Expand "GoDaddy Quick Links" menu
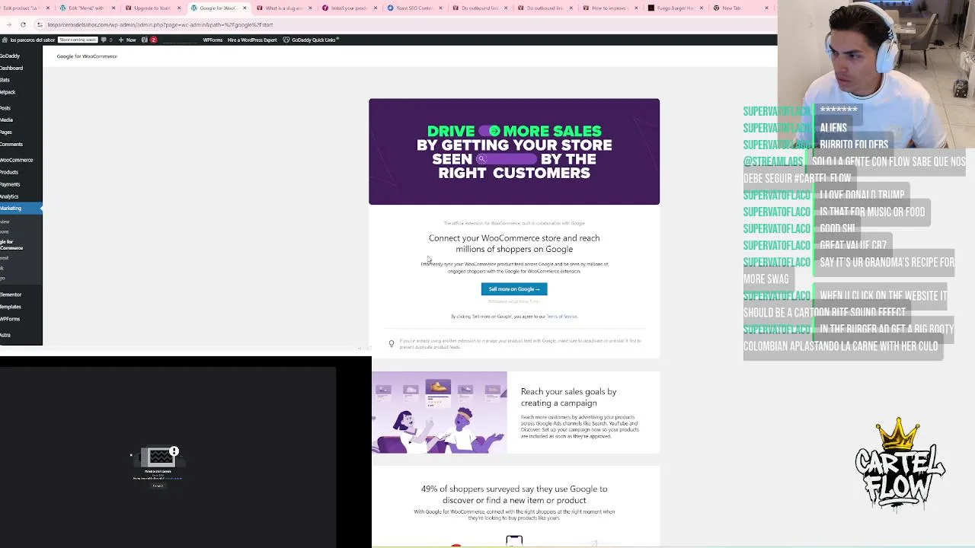The image size is (975, 548). coord(312,40)
